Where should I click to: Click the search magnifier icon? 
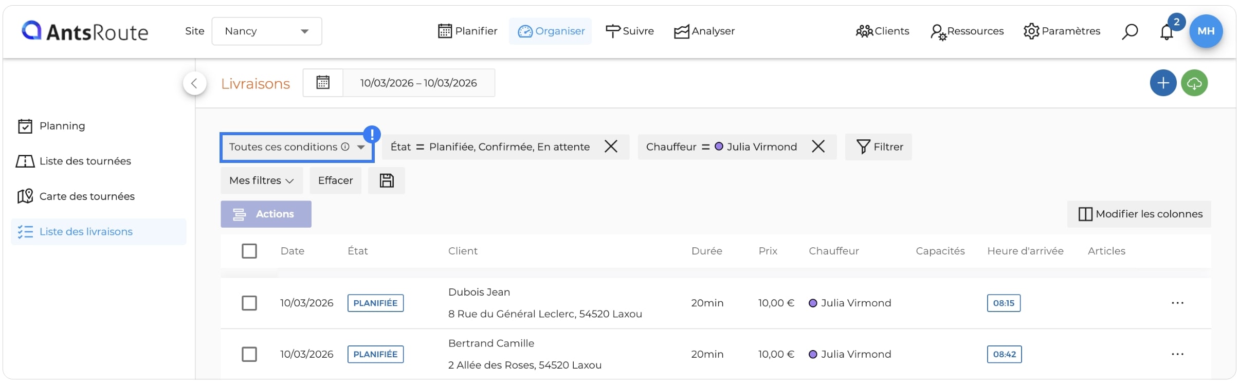click(x=1129, y=32)
